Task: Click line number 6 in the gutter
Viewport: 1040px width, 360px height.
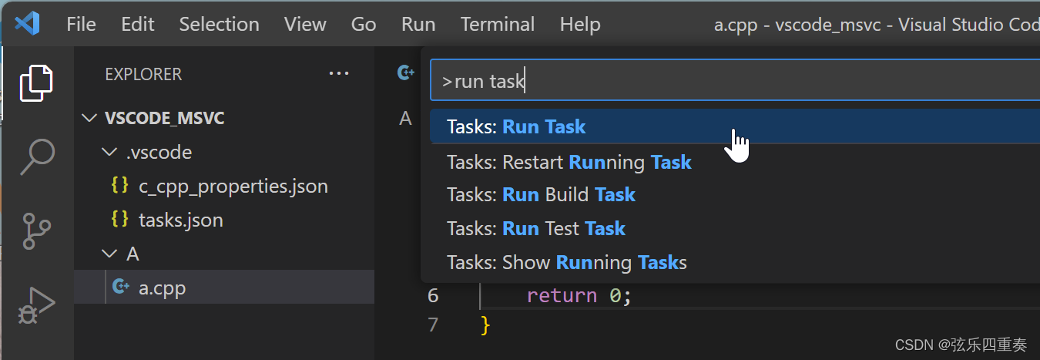Action: pyautogui.click(x=433, y=295)
